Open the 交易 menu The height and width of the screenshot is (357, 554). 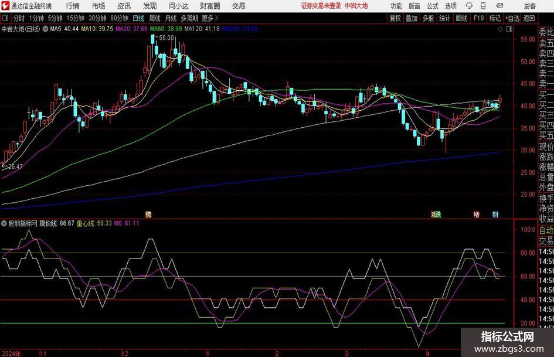(239, 6)
